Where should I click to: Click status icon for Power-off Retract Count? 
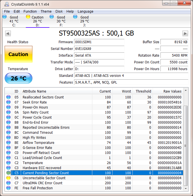[8, 153]
